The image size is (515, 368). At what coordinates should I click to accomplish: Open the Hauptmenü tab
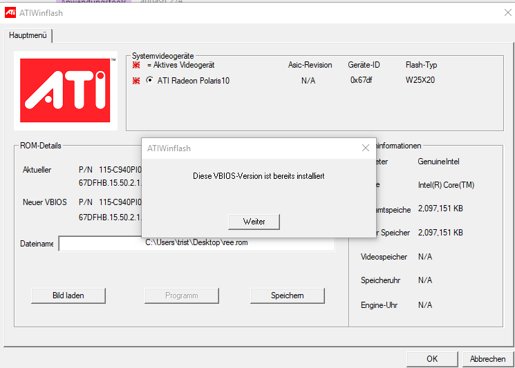click(28, 35)
